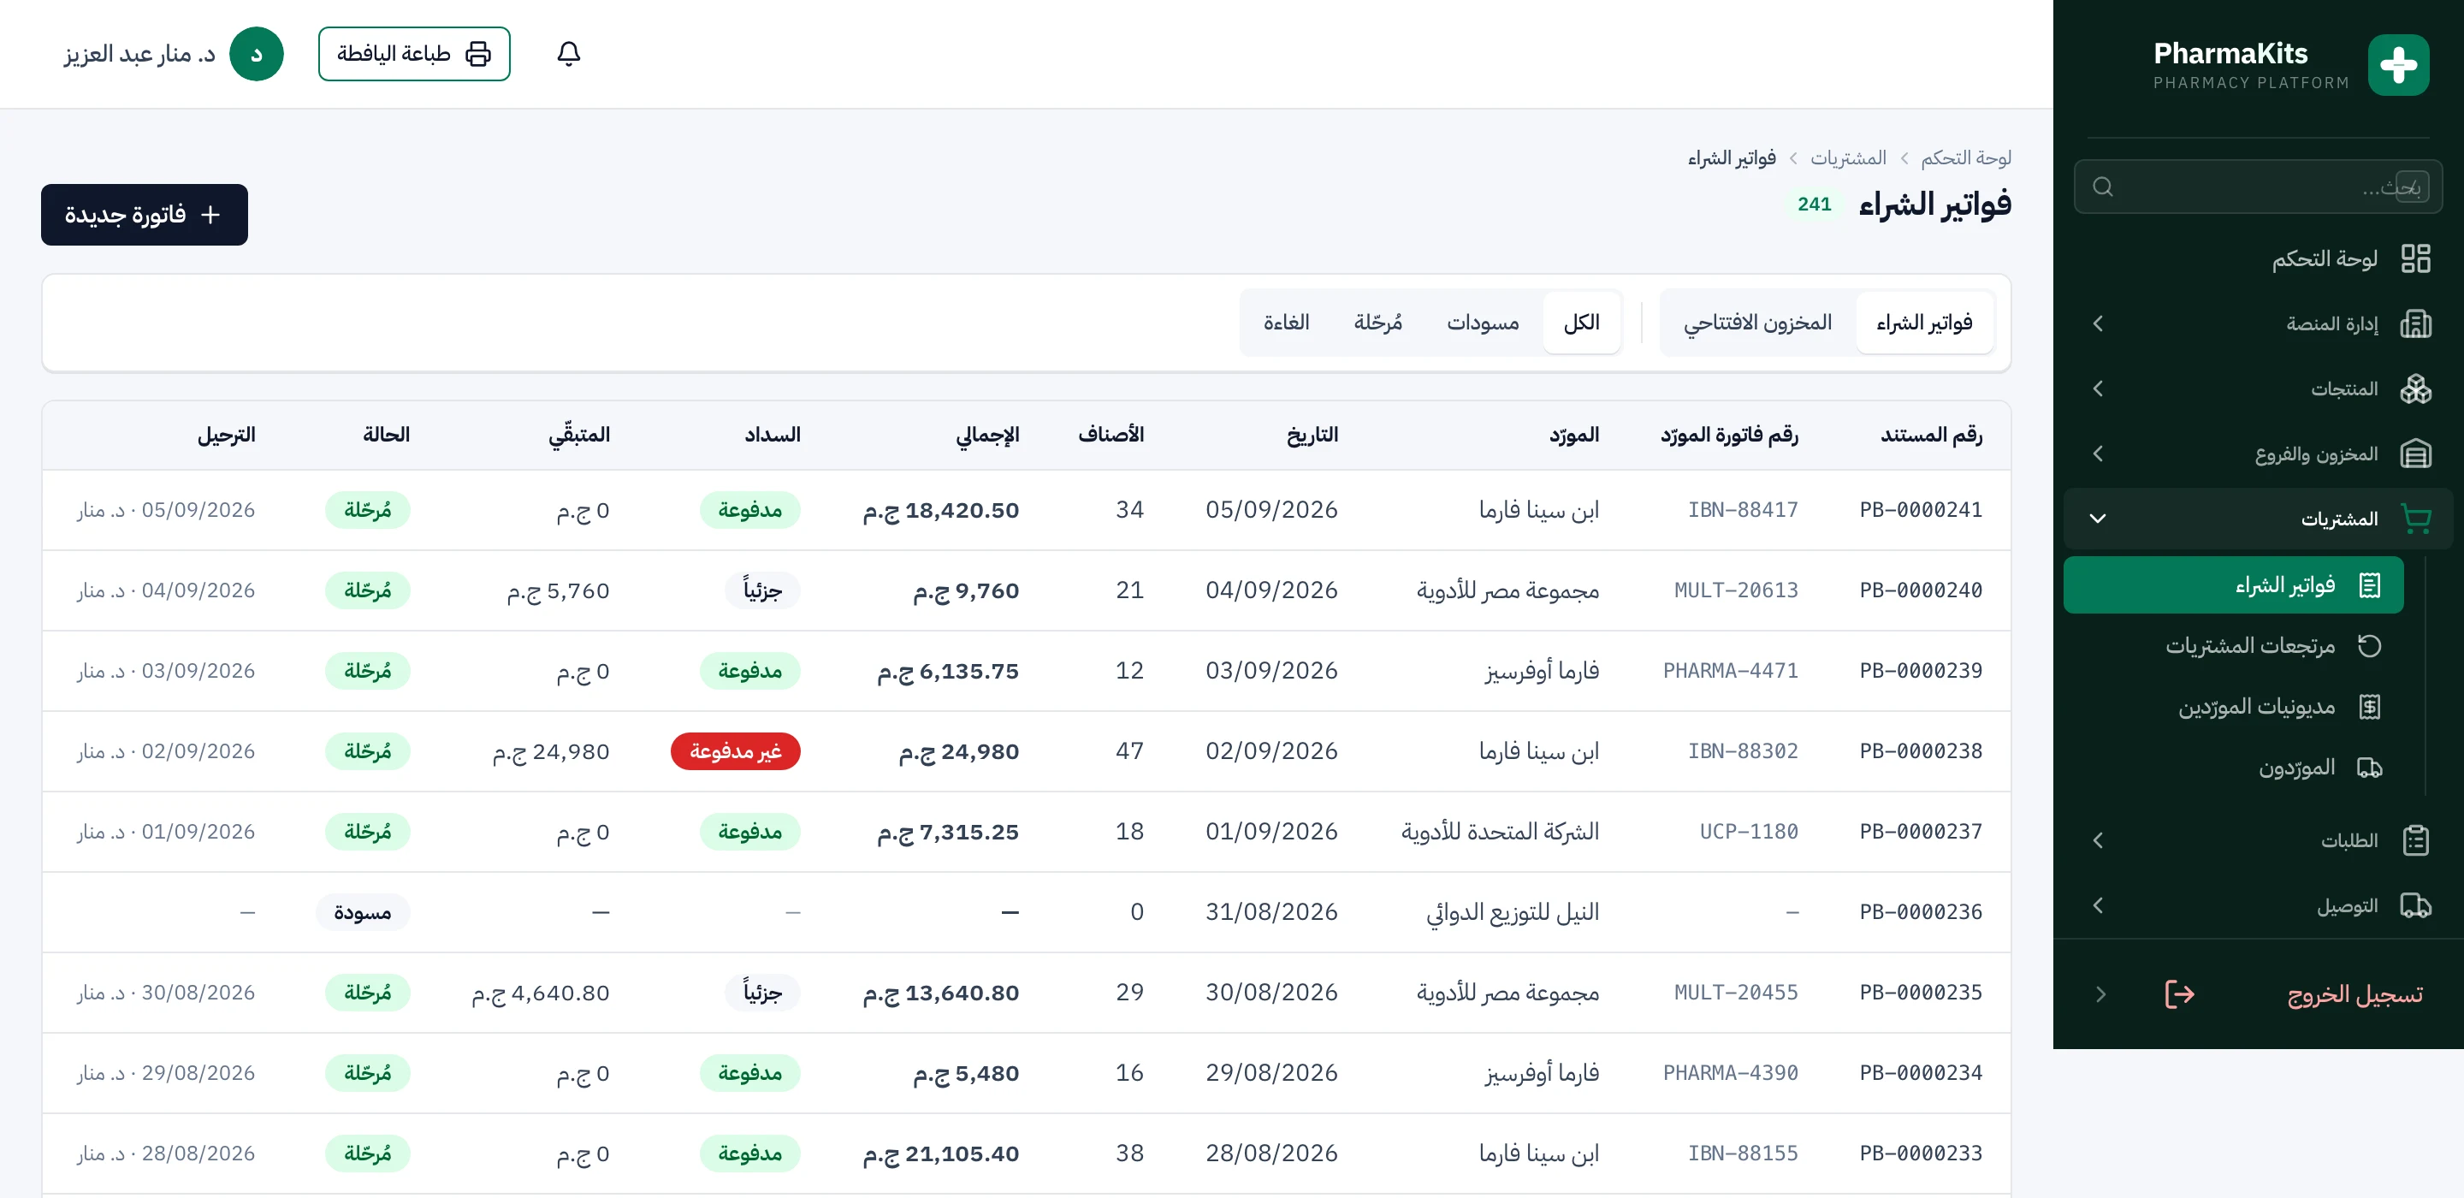
Task: Focus the sidebar search input field
Action: 2258,187
